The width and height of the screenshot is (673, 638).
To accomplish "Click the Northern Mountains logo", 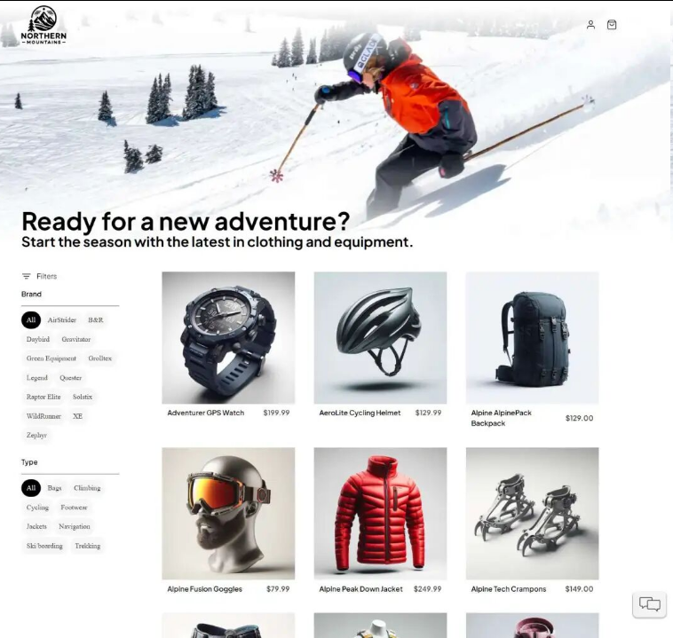I will pos(44,26).
